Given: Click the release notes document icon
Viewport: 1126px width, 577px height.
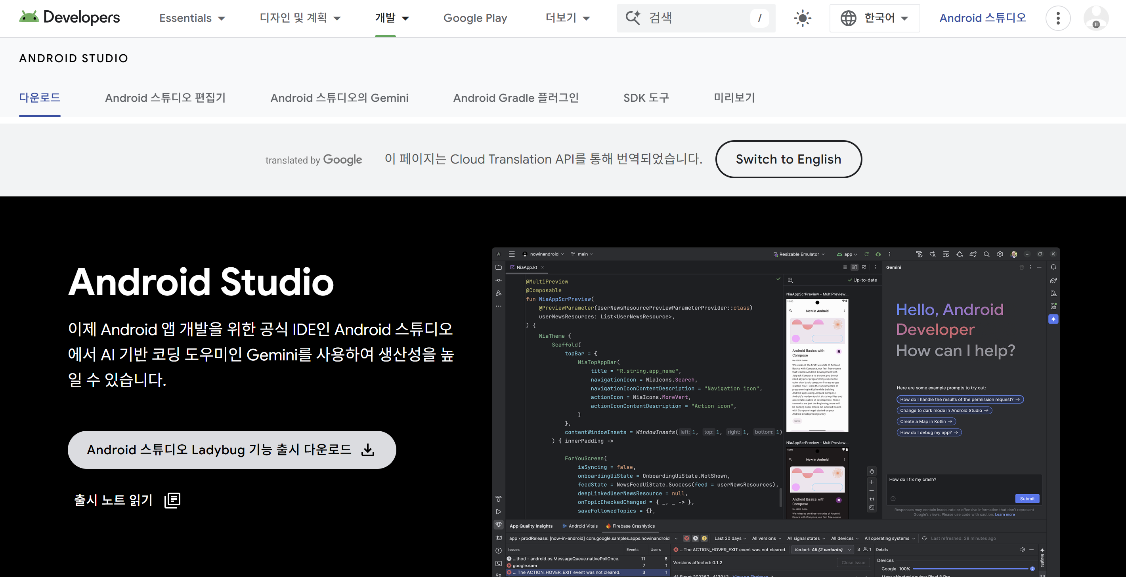Looking at the screenshot, I should coord(172,500).
